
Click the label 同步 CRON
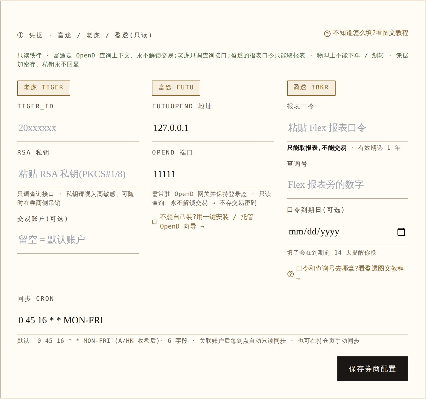(35, 299)
